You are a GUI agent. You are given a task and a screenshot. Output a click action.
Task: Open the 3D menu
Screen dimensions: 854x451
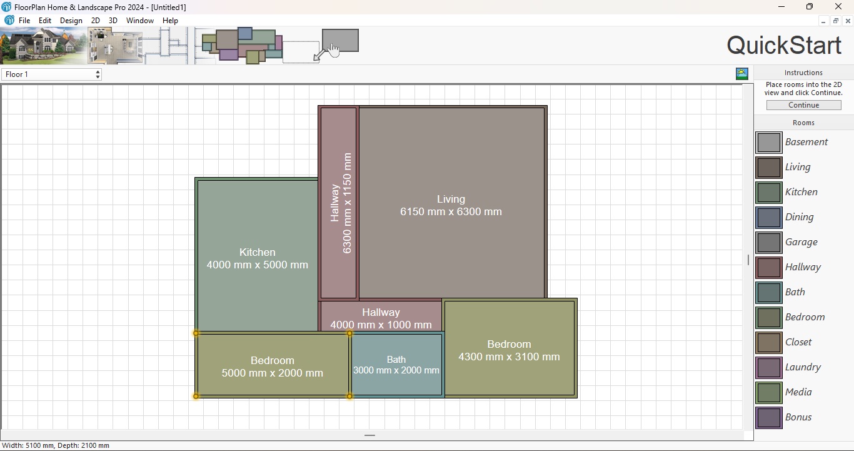[113, 20]
